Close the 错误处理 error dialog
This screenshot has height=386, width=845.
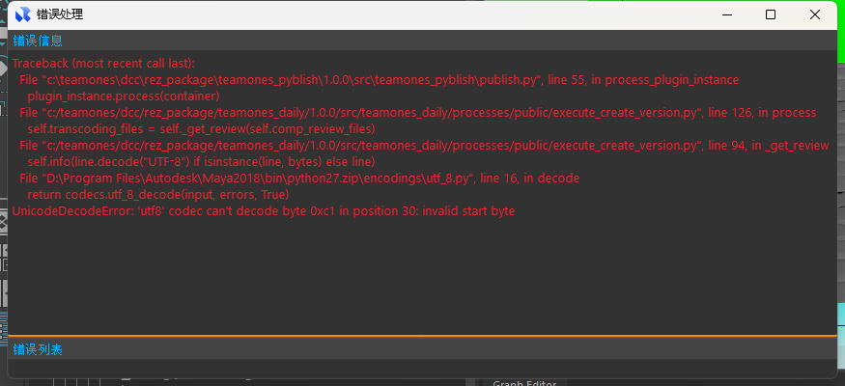click(x=815, y=14)
